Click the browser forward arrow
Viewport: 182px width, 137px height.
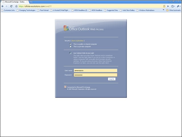[x=7, y=6]
